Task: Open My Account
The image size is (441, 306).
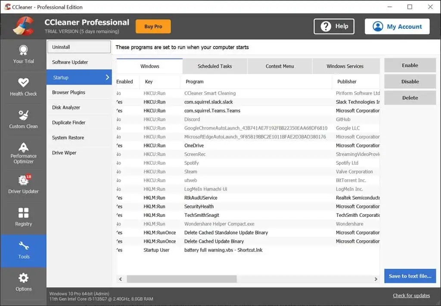Action: [397, 26]
